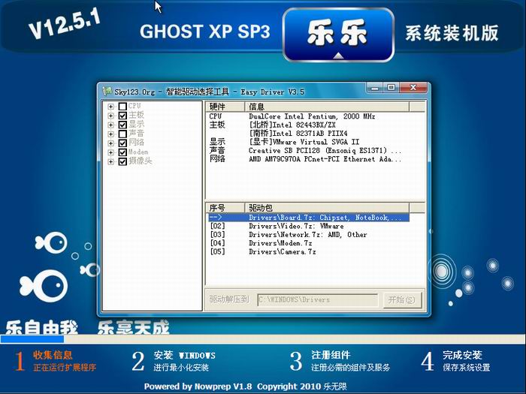Click the 开始(S) start button

pyautogui.click(x=402, y=300)
